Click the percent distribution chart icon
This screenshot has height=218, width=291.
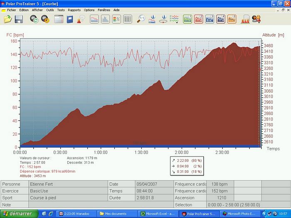116,19
